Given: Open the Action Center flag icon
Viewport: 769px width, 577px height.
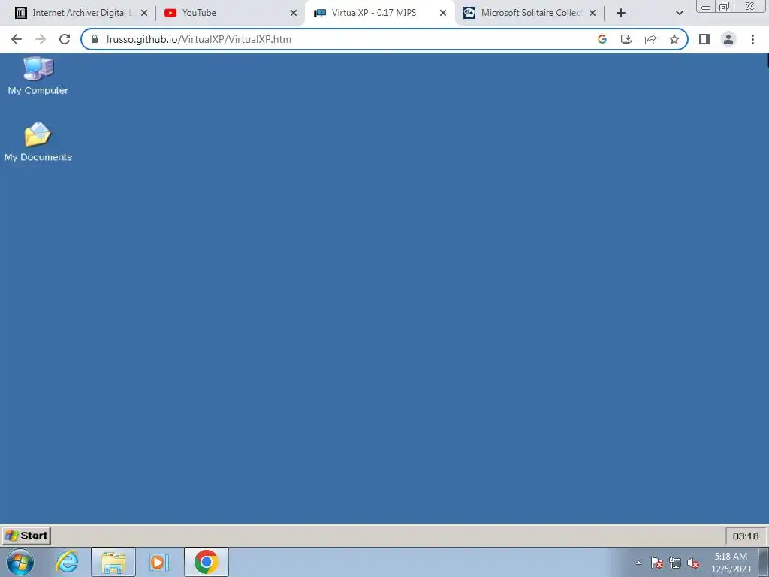Looking at the screenshot, I should tap(657, 563).
